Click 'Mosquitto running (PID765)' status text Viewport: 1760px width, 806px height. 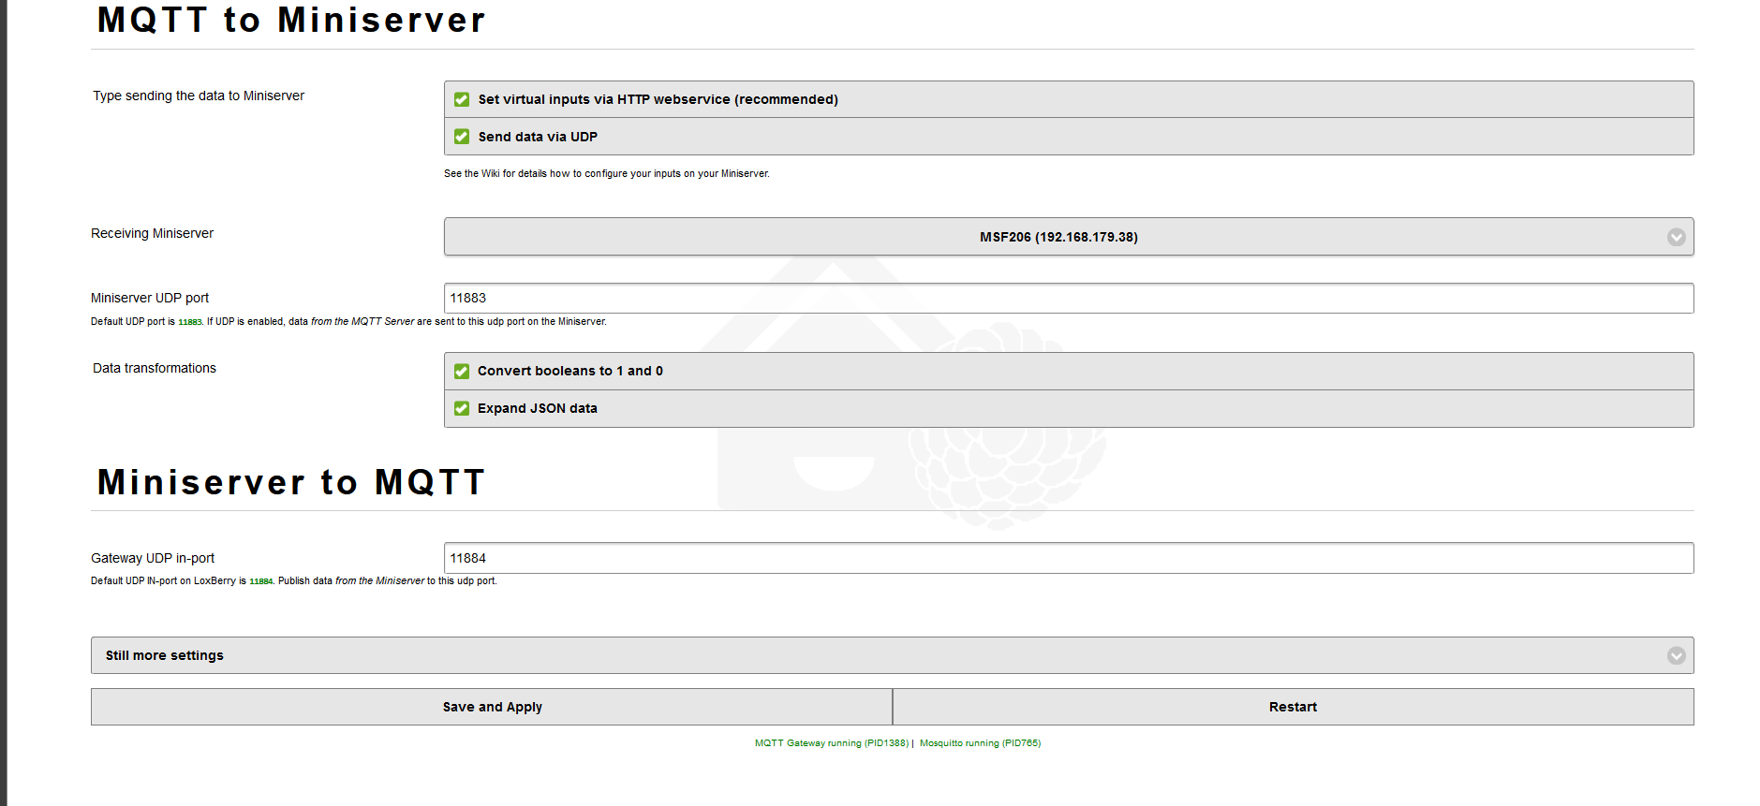(980, 743)
